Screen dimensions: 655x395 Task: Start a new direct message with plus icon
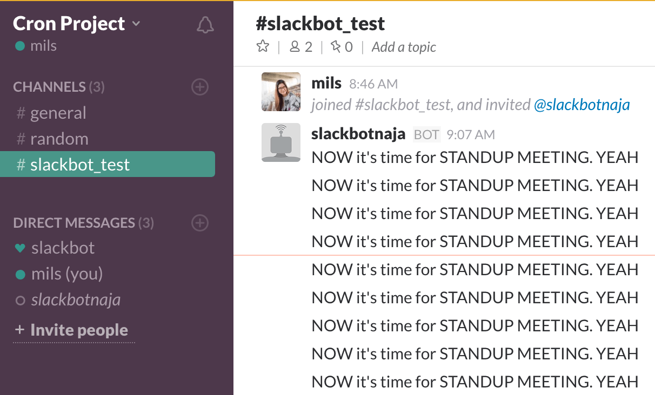tap(200, 223)
